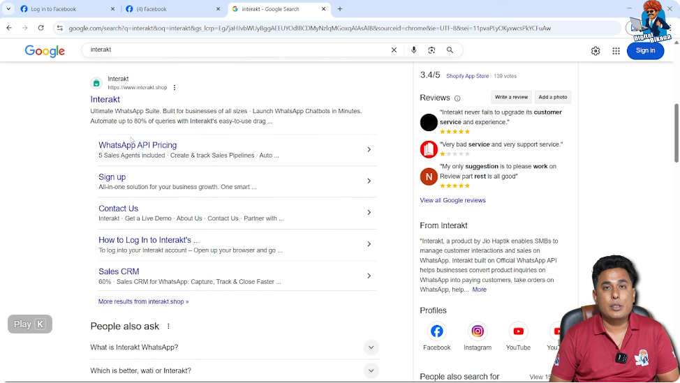The height and width of the screenshot is (383, 680).
Task: Click Add a photo button
Action: (552, 97)
